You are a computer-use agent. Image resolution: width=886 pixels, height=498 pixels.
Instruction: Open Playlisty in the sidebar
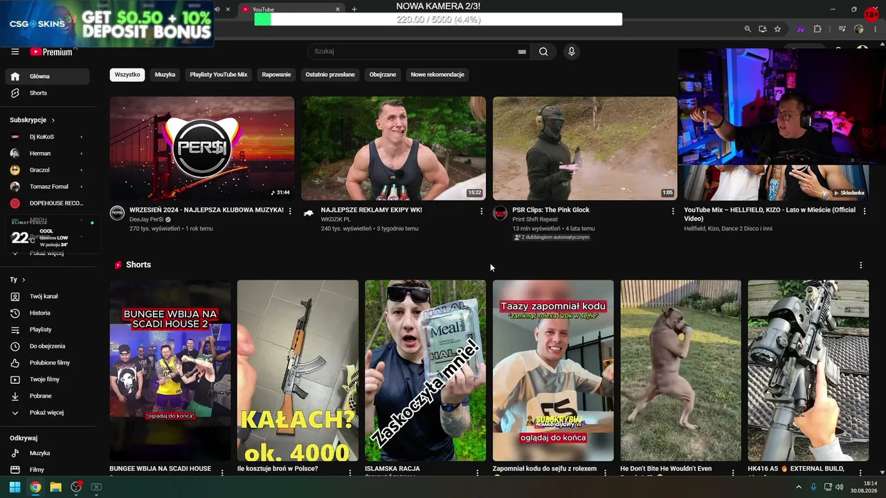click(47, 329)
